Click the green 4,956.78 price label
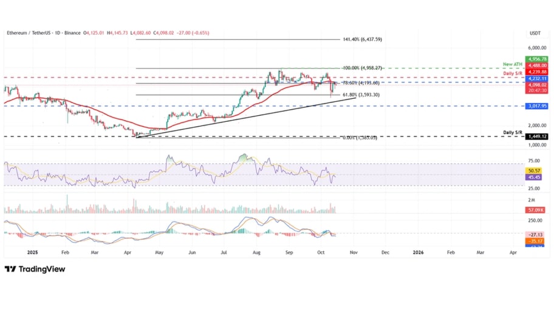The image size is (554, 311). pyautogui.click(x=538, y=59)
